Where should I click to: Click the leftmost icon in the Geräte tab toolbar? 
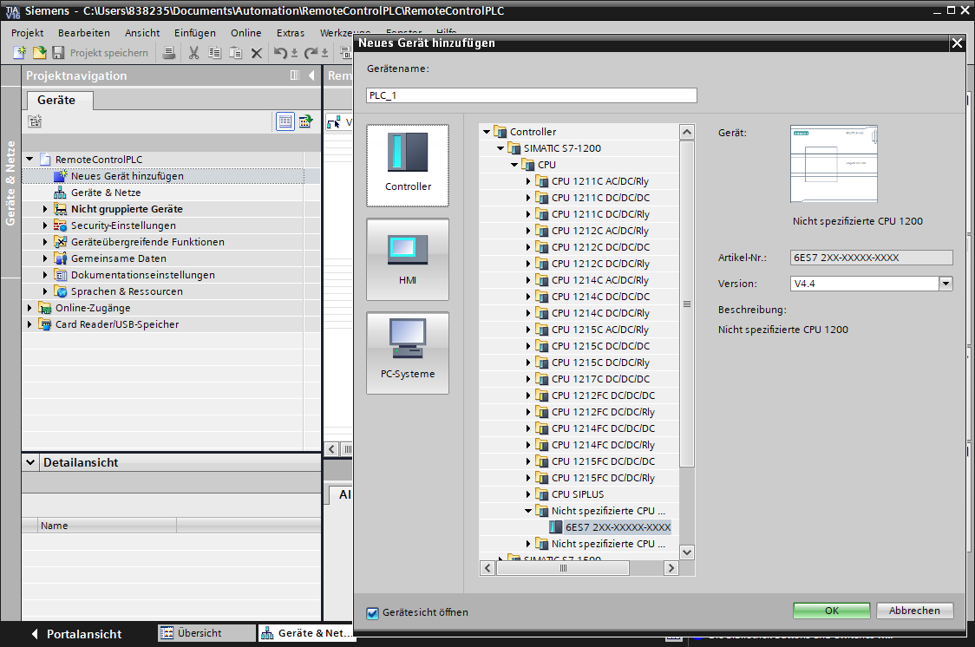pos(35,121)
